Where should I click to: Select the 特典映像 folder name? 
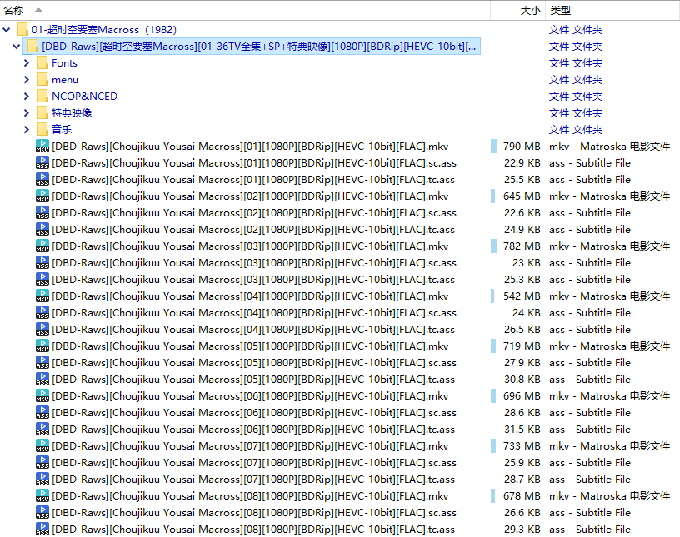pyautogui.click(x=72, y=113)
